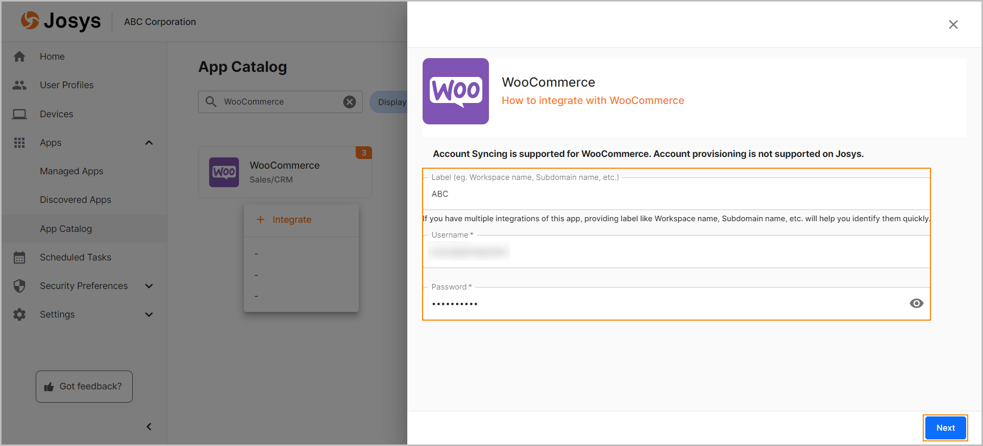Click the Home house icon

pyautogui.click(x=19, y=57)
